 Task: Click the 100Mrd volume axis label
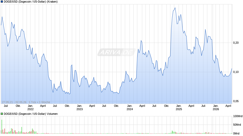[238, 116]
